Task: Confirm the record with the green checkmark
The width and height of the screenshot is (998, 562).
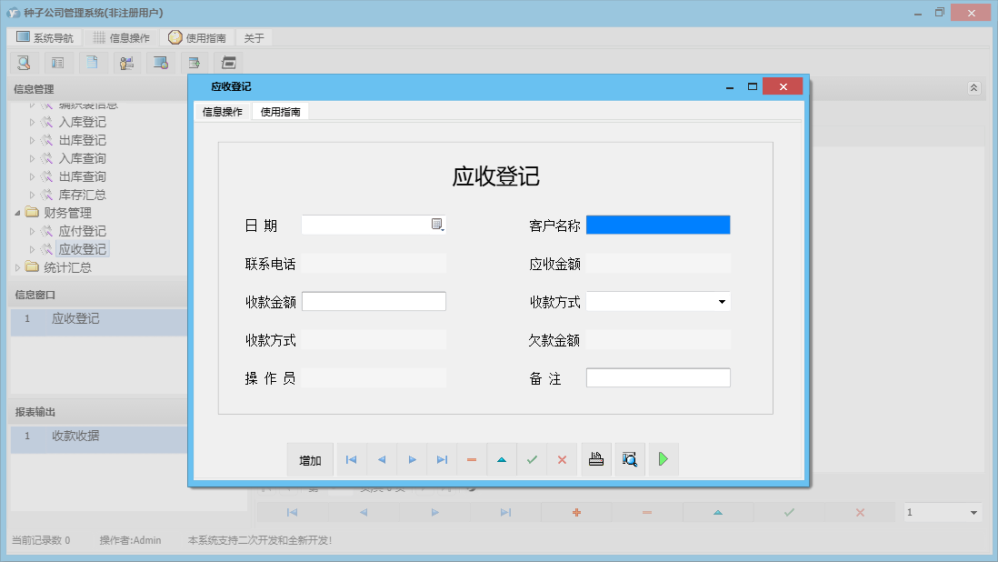Action: (x=532, y=459)
